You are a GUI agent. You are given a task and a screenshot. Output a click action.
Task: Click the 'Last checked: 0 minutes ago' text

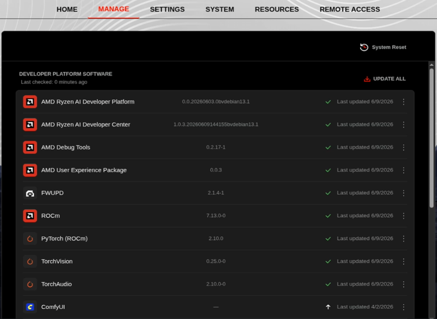54,82
